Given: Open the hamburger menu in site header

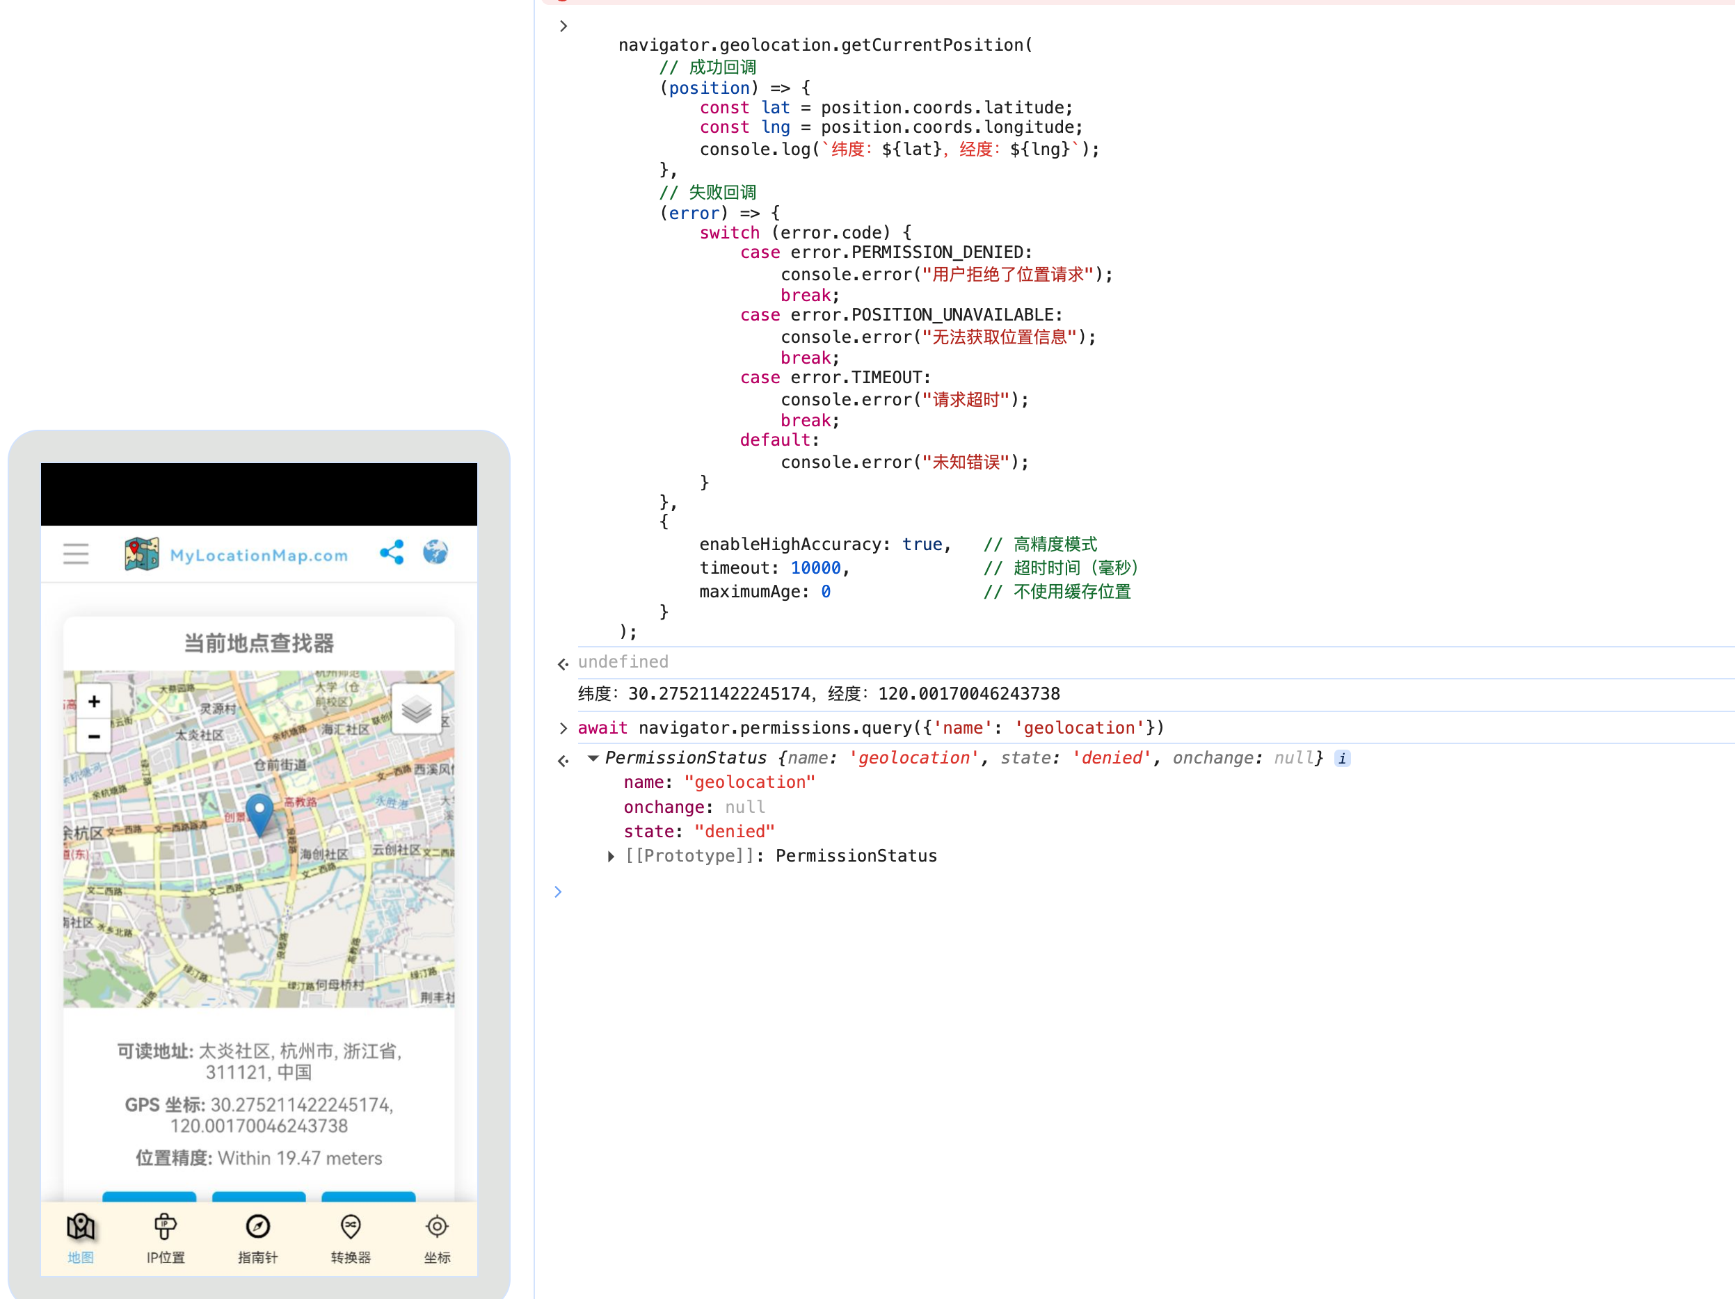Looking at the screenshot, I should 76,554.
